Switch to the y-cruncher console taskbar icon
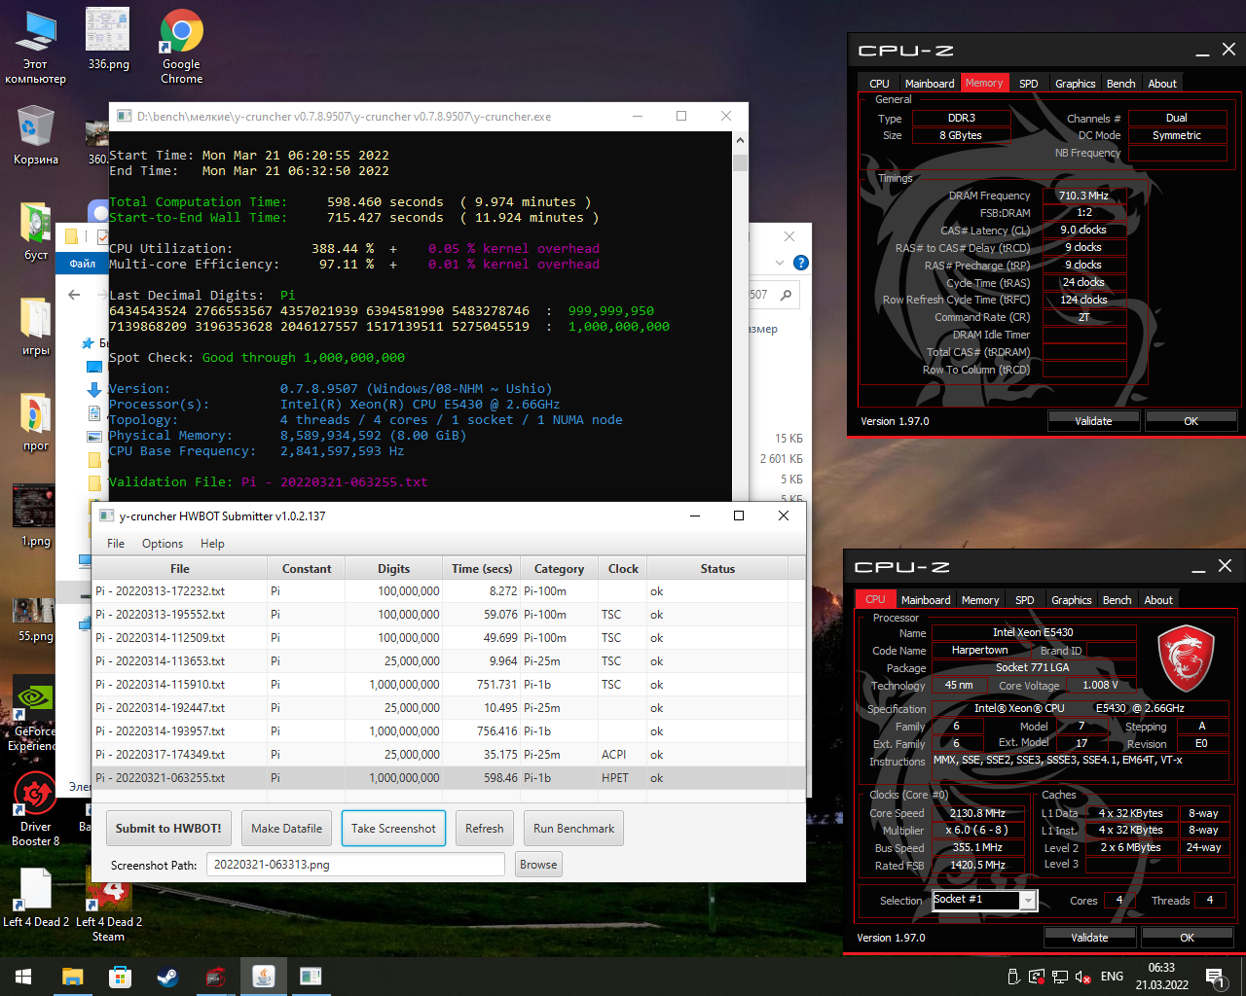 click(x=311, y=977)
